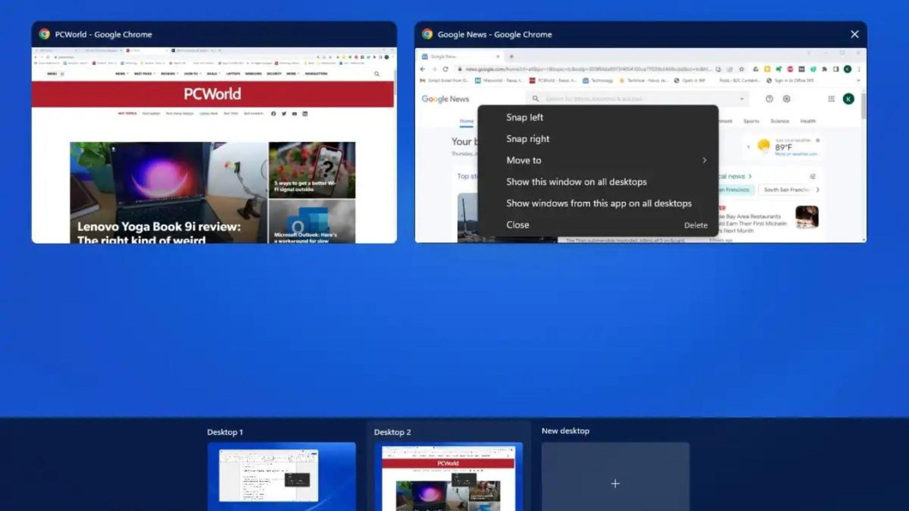Click the LinkedIn icon on the PCWorld page
909x511 pixels.
(x=305, y=114)
